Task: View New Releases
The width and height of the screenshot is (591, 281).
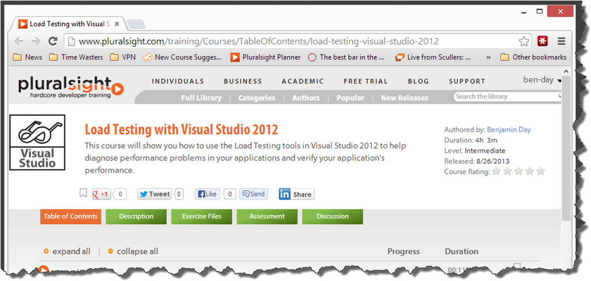Action: (x=404, y=98)
